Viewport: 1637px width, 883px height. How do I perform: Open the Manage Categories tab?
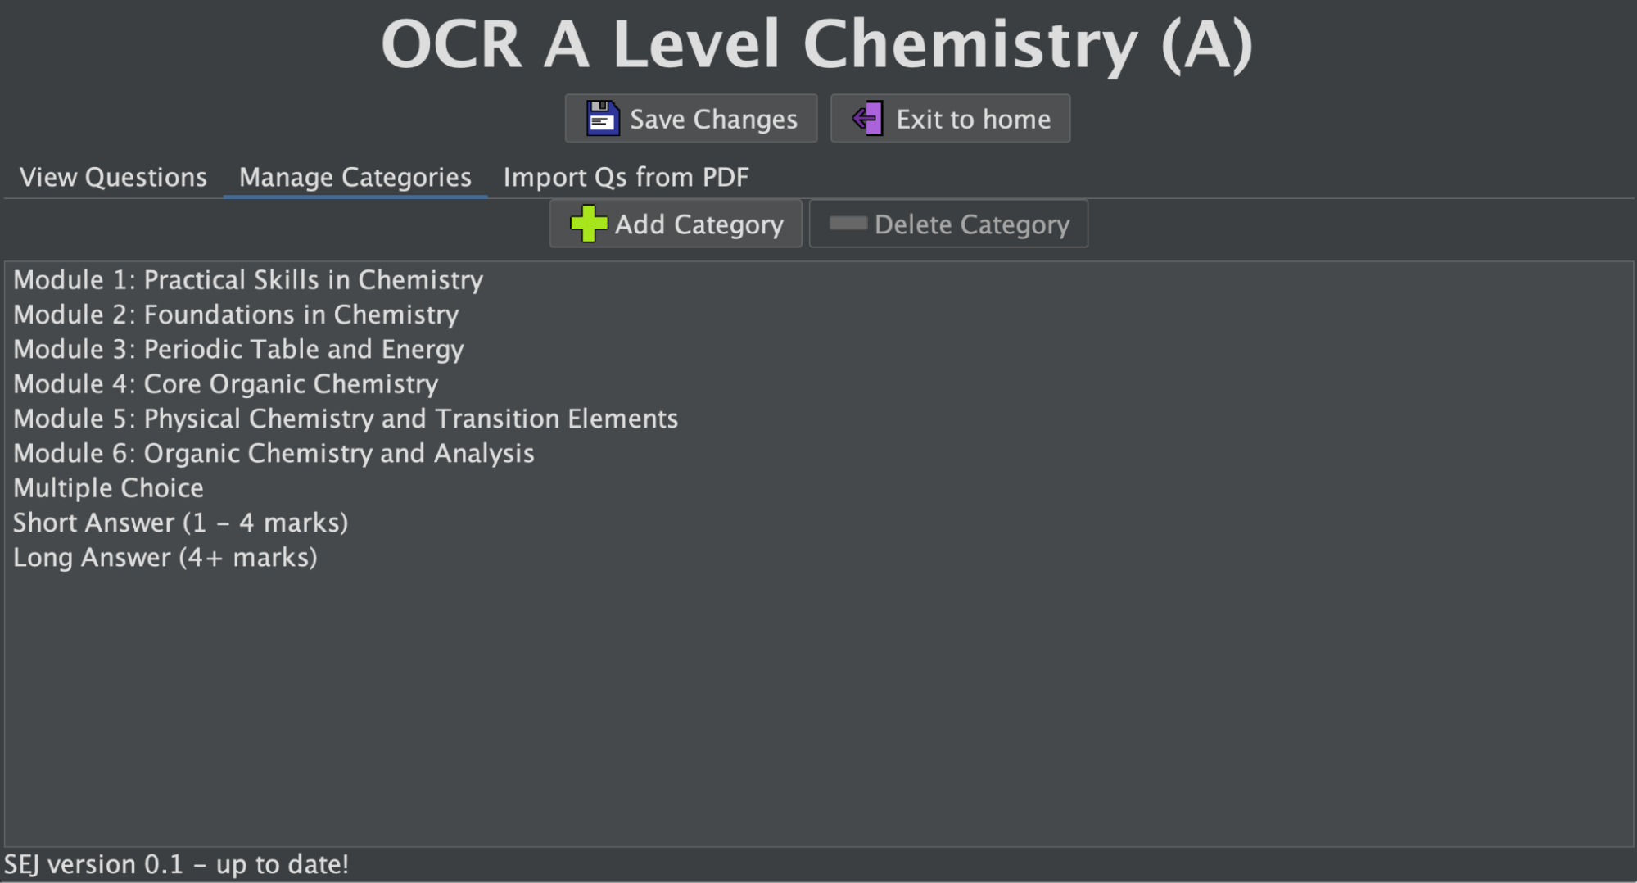coord(355,177)
